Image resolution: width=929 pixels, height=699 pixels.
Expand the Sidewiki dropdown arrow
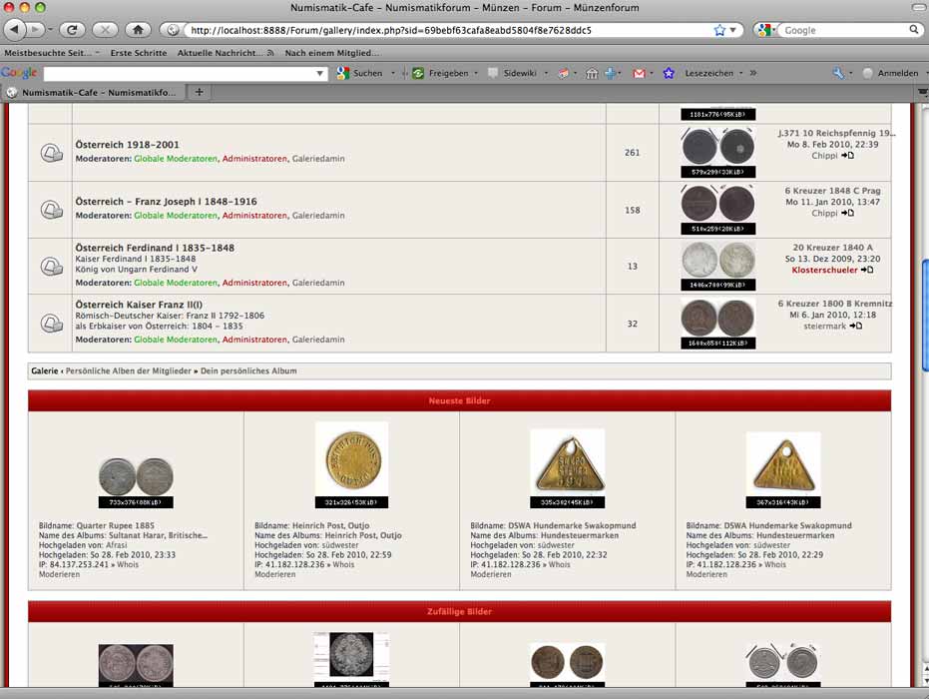coord(546,73)
